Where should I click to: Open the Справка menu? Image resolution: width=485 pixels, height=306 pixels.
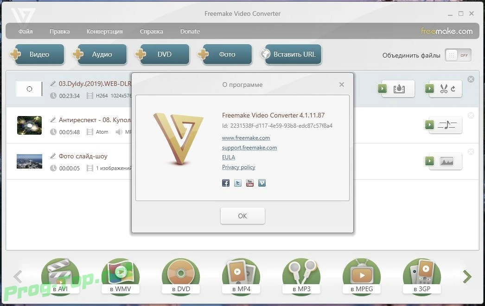[x=151, y=31]
